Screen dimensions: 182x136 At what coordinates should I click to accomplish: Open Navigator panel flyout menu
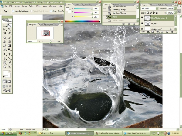click(x=62, y=25)
